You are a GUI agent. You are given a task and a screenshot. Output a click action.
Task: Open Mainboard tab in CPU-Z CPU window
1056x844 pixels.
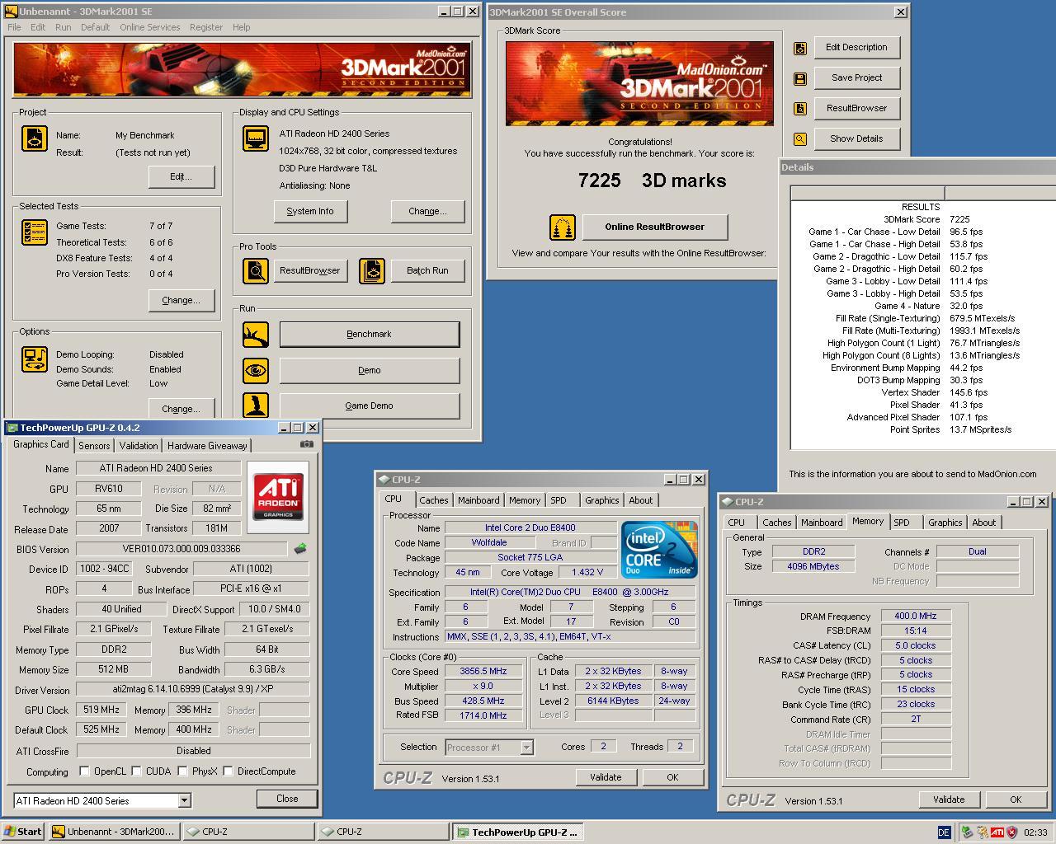point(478,500)
